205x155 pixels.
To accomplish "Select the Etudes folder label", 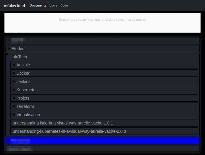I will [x=18, y=49].
